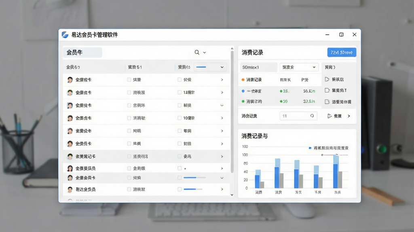The height and width of the screenshot is (232, 414).
Task: Click the avatar in the row showing 12
Action: [x=70, y=93]
